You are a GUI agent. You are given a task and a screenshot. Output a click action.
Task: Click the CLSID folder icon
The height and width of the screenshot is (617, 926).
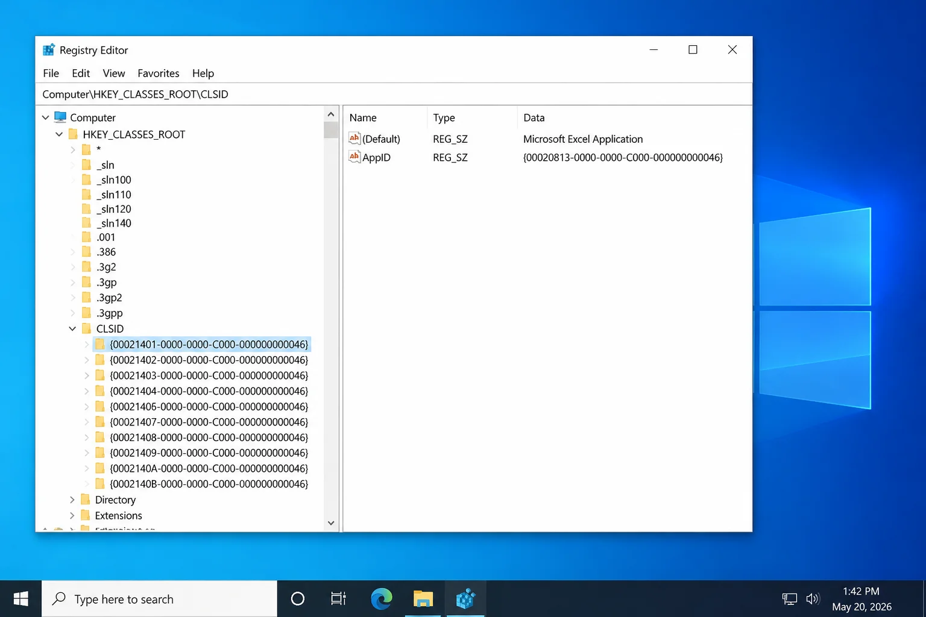(x=86, y=328)
